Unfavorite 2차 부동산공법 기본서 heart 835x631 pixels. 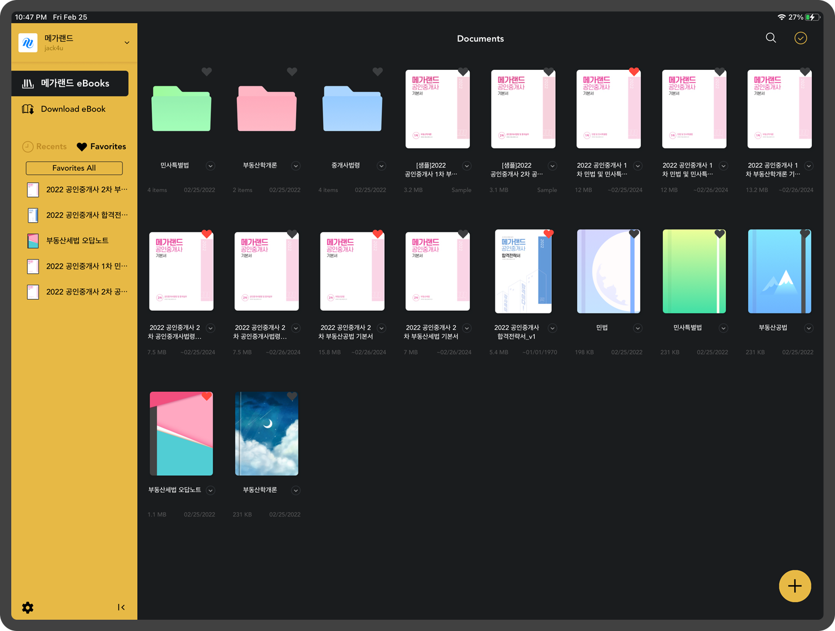click(377, 234)
